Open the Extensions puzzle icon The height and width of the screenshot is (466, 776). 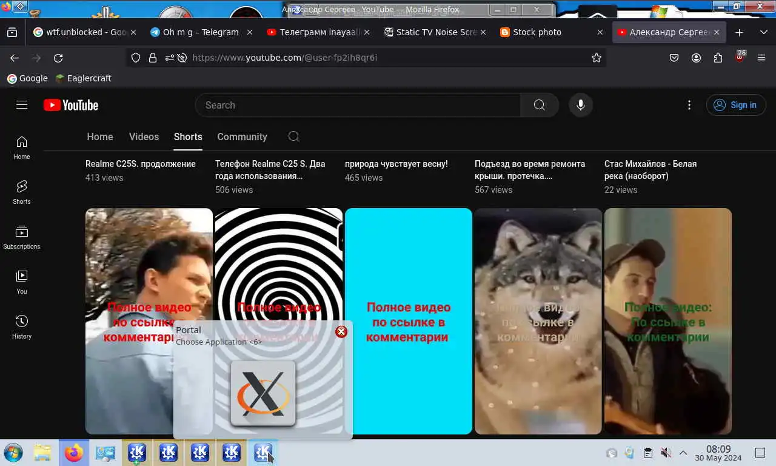[x=718, y=58]
